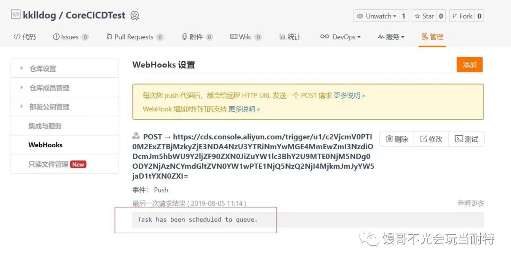Open the 服务 dropdown menu
Image resolution: width=511 pixels, height=261 pixels.
coord(391,37)
